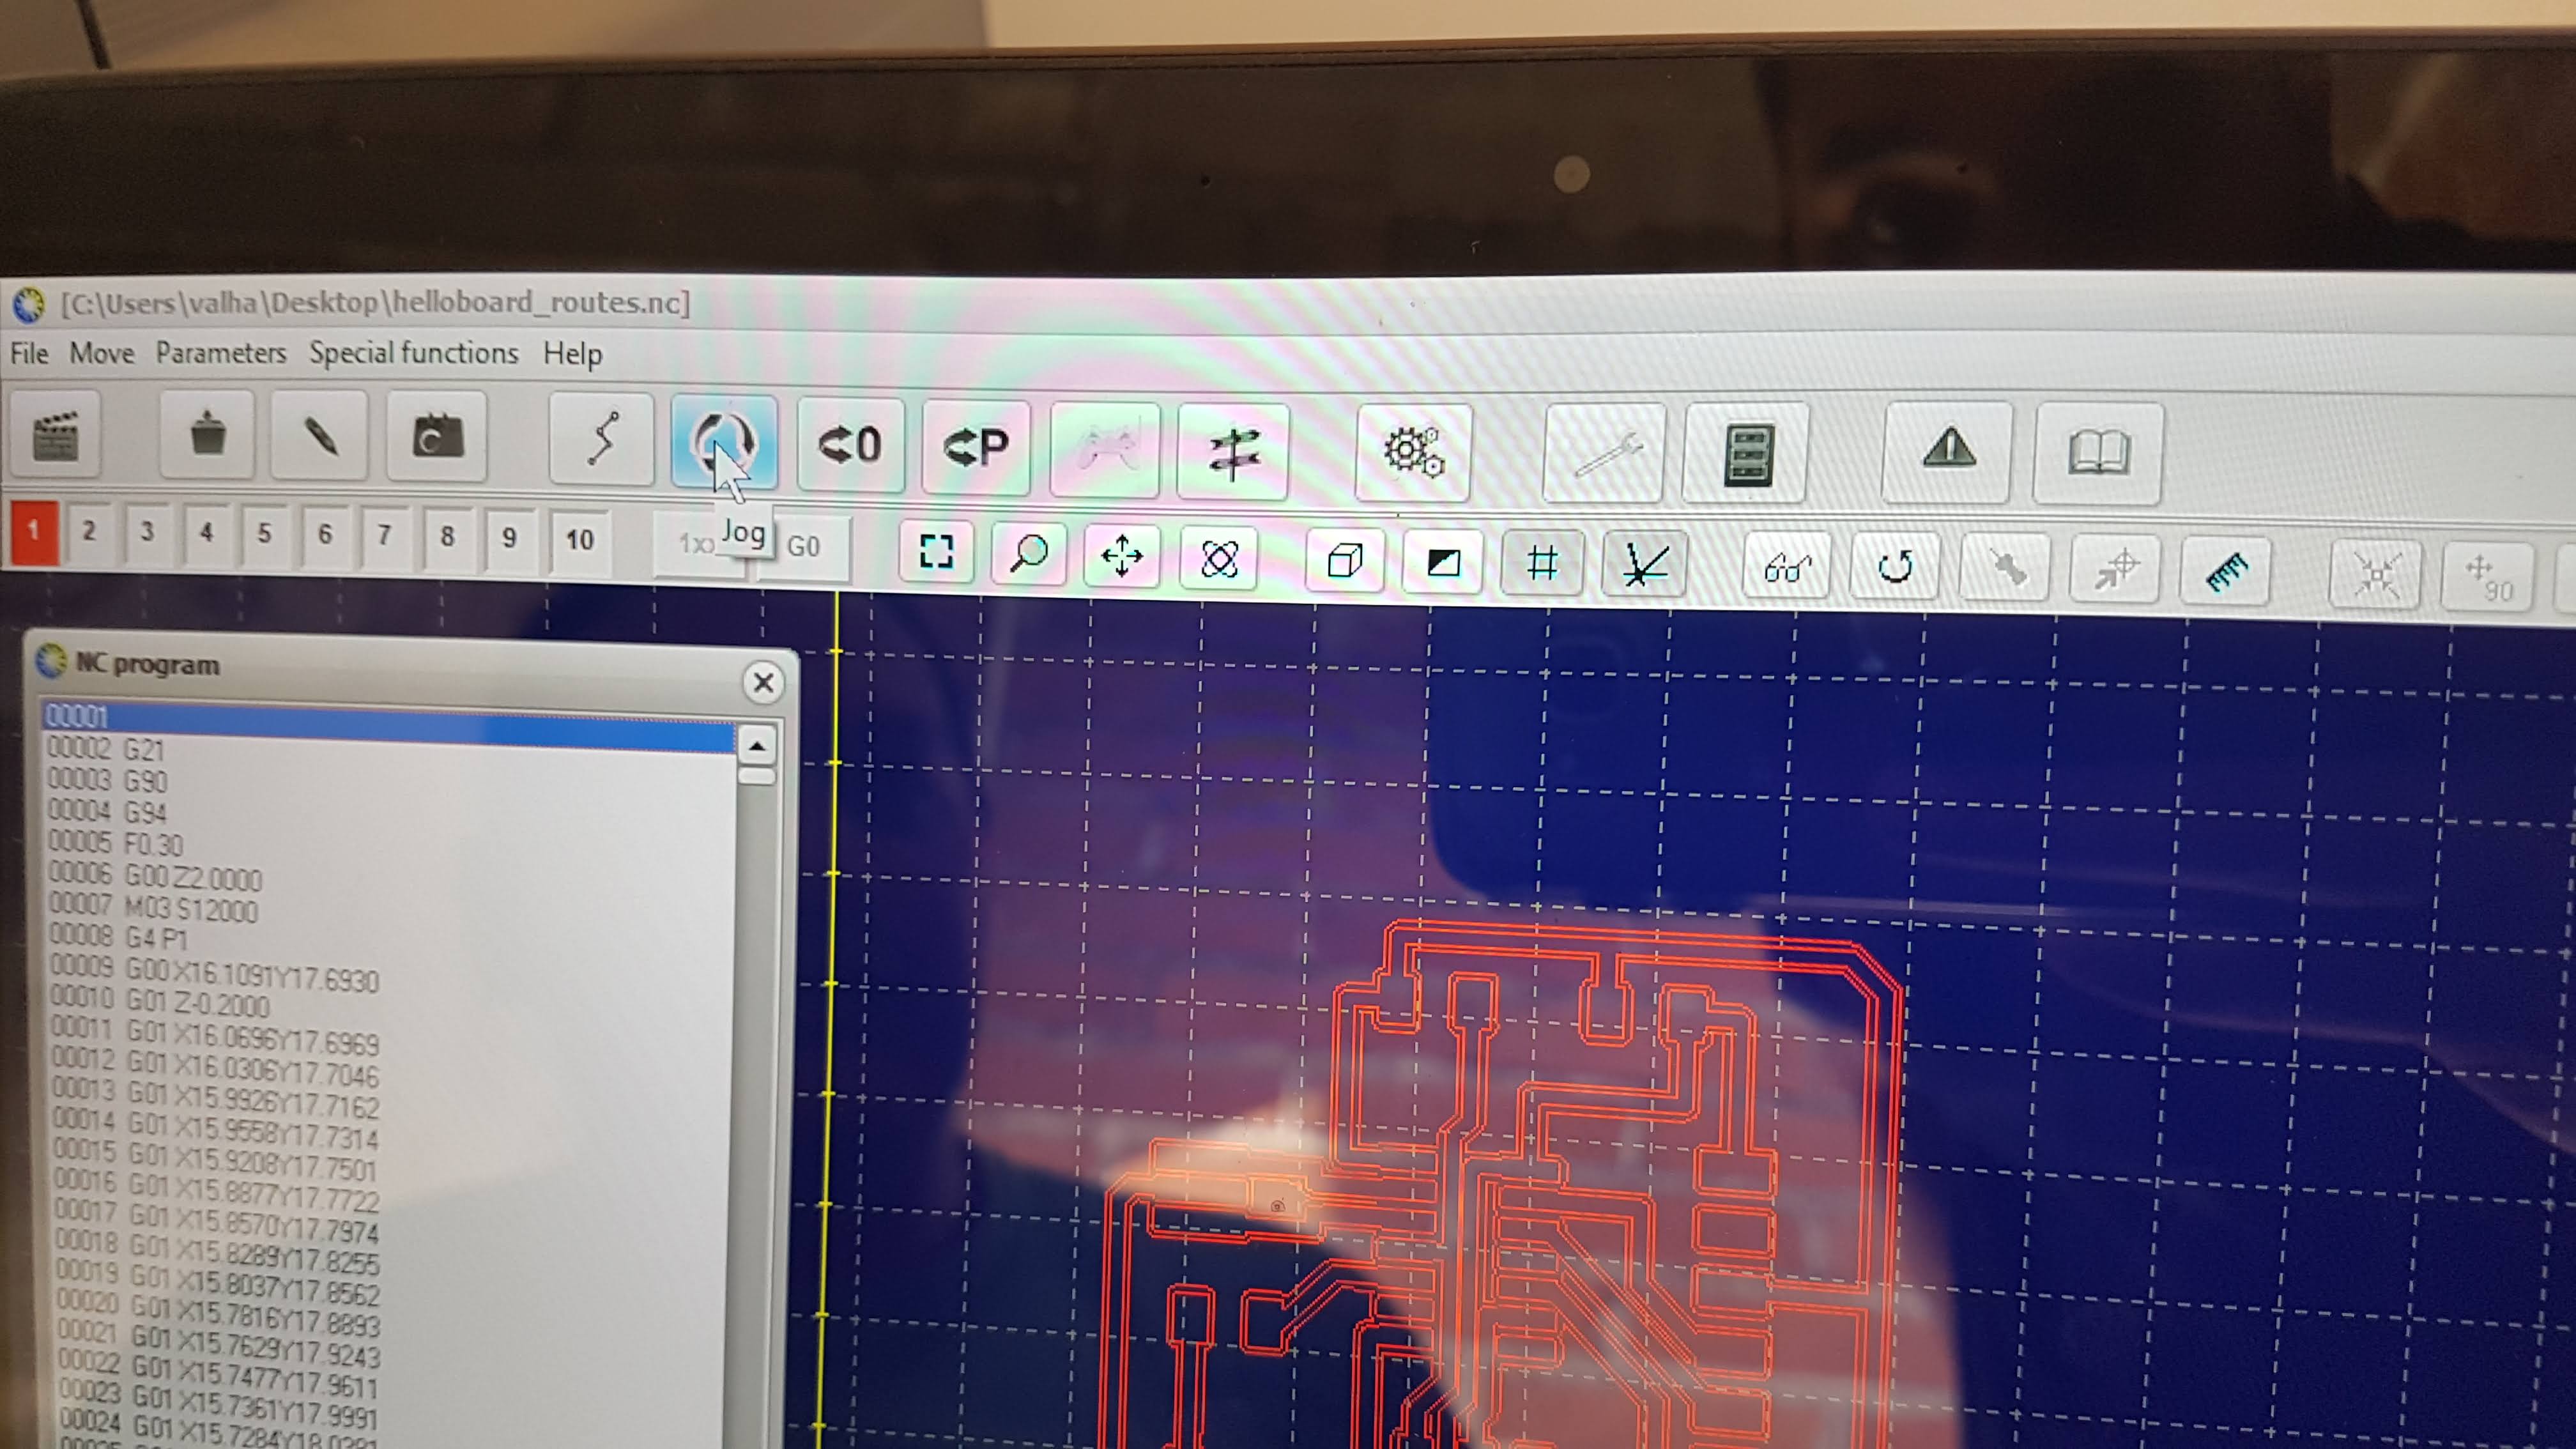Toggle the 3D cube view icon
The width and height of the screenshot is (2576, 1449).
tap(1344, 560)
